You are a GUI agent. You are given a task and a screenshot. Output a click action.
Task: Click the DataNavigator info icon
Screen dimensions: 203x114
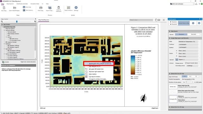(x=199, y=23)
